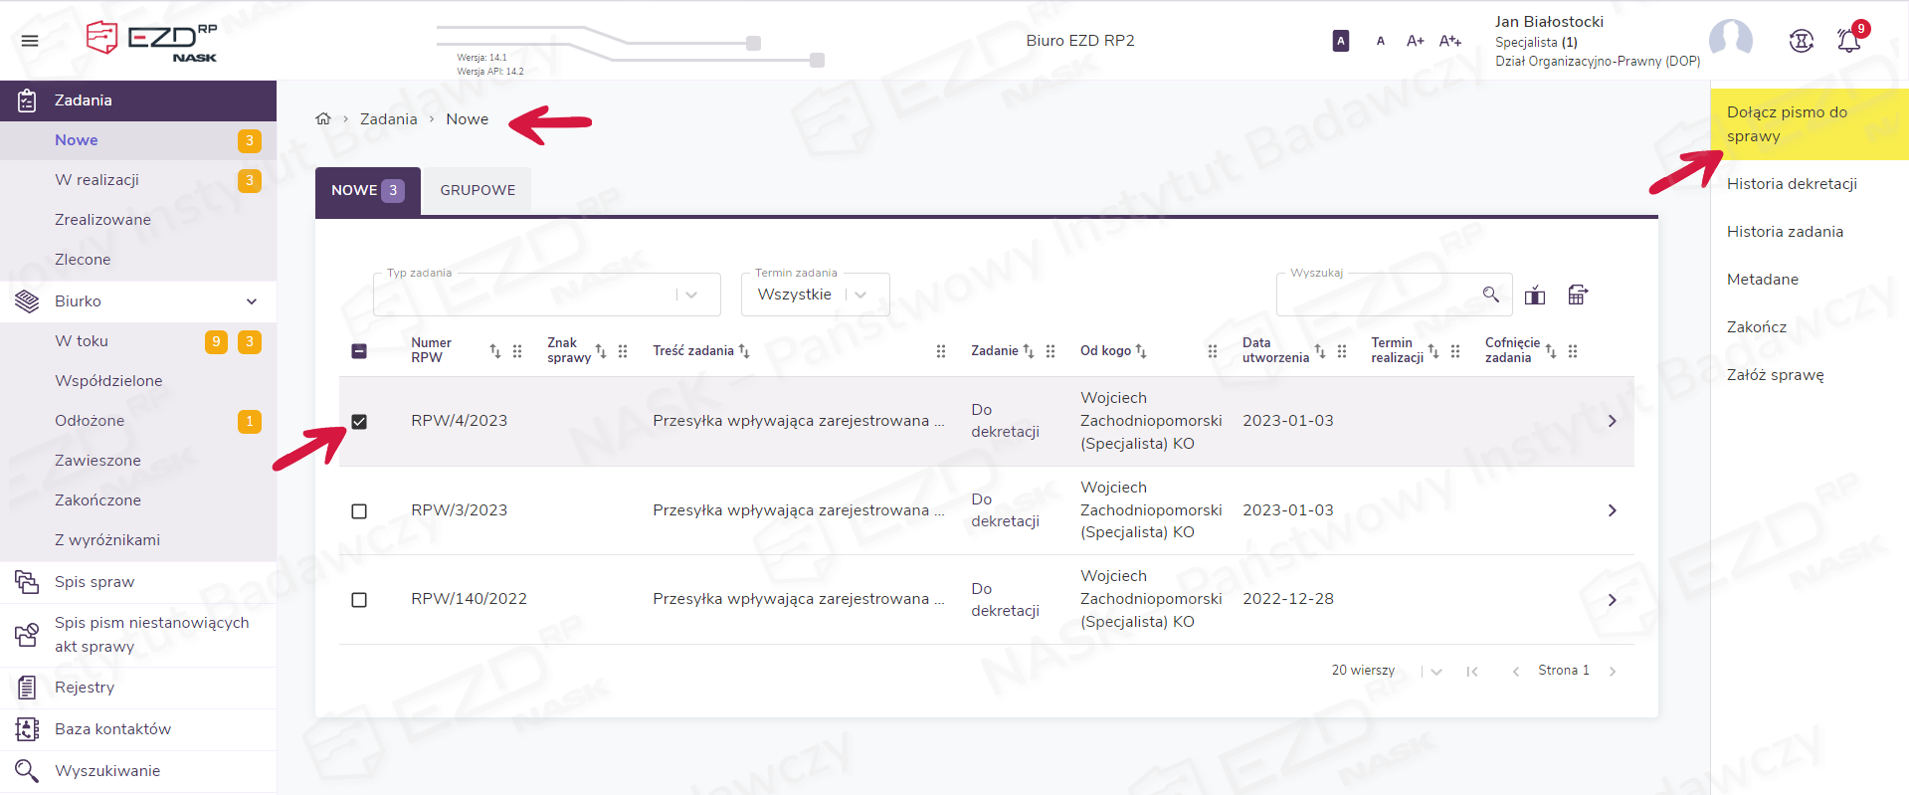The width and height of the screenshot is (1909, 795).
Task: Click the accessibility icon next to avatar
Action: [1801, 41]
